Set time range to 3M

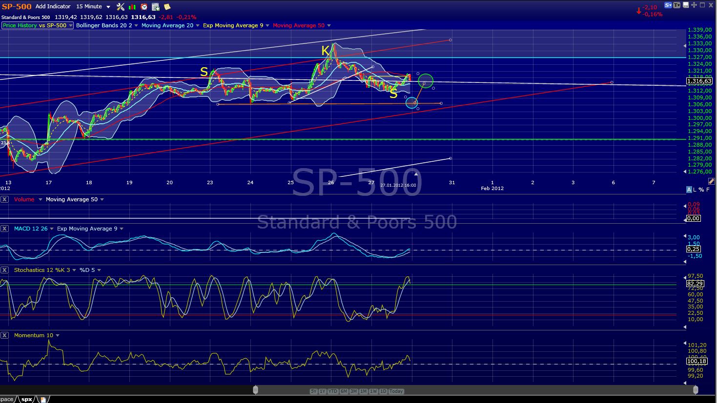354,391
